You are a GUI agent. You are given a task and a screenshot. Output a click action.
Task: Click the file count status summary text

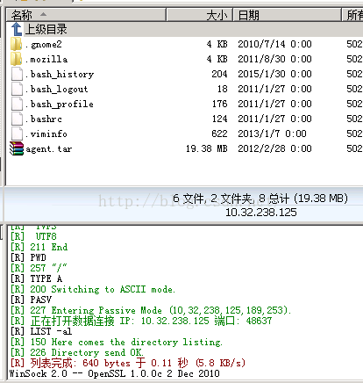pos(260,199)
